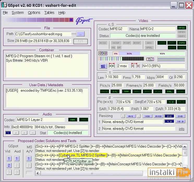Select the CyberLink TL MPEG-2 Splitter entry
The image size is (194, 182).
pos(83,155)
